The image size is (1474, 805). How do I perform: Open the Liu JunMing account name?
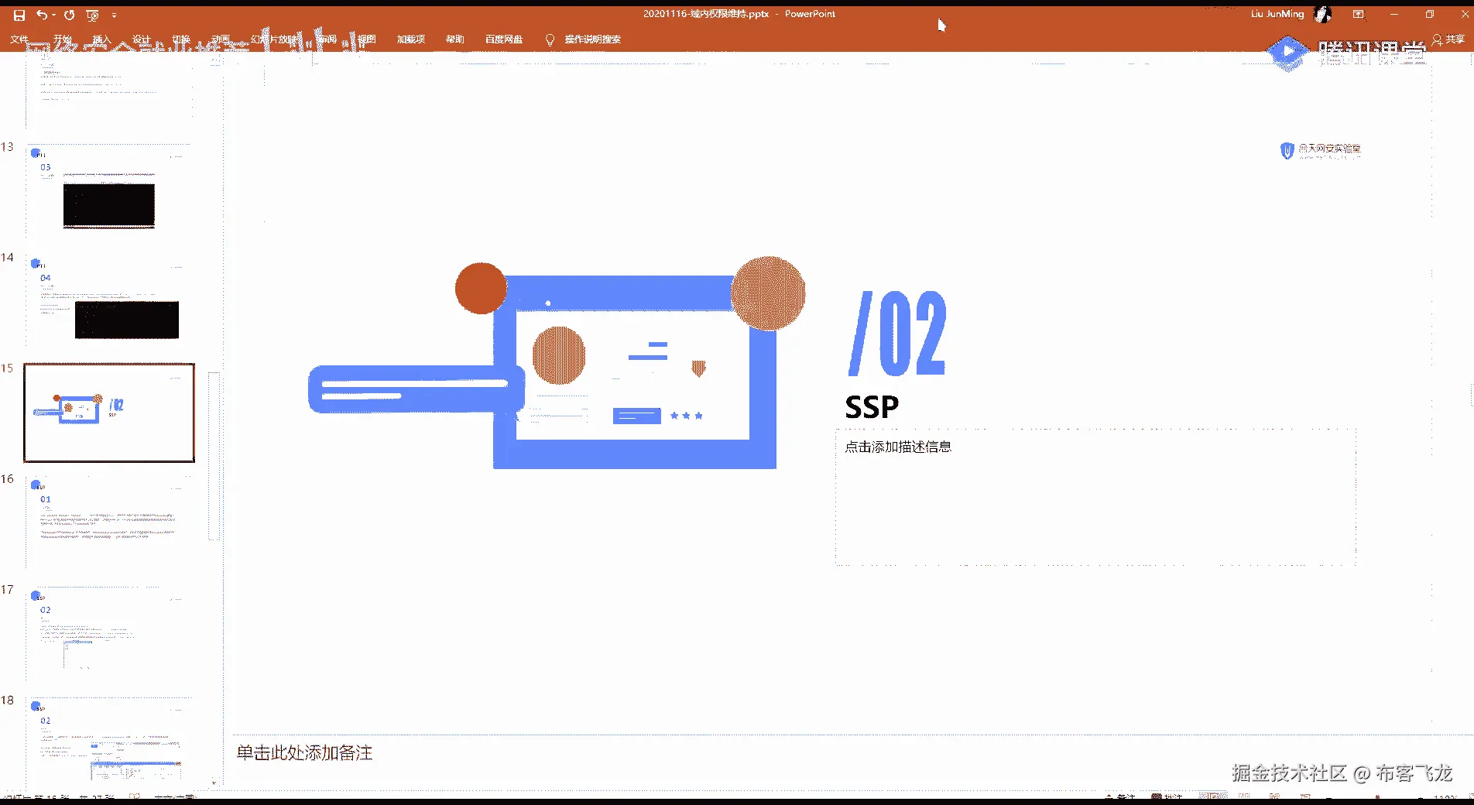1277,14
